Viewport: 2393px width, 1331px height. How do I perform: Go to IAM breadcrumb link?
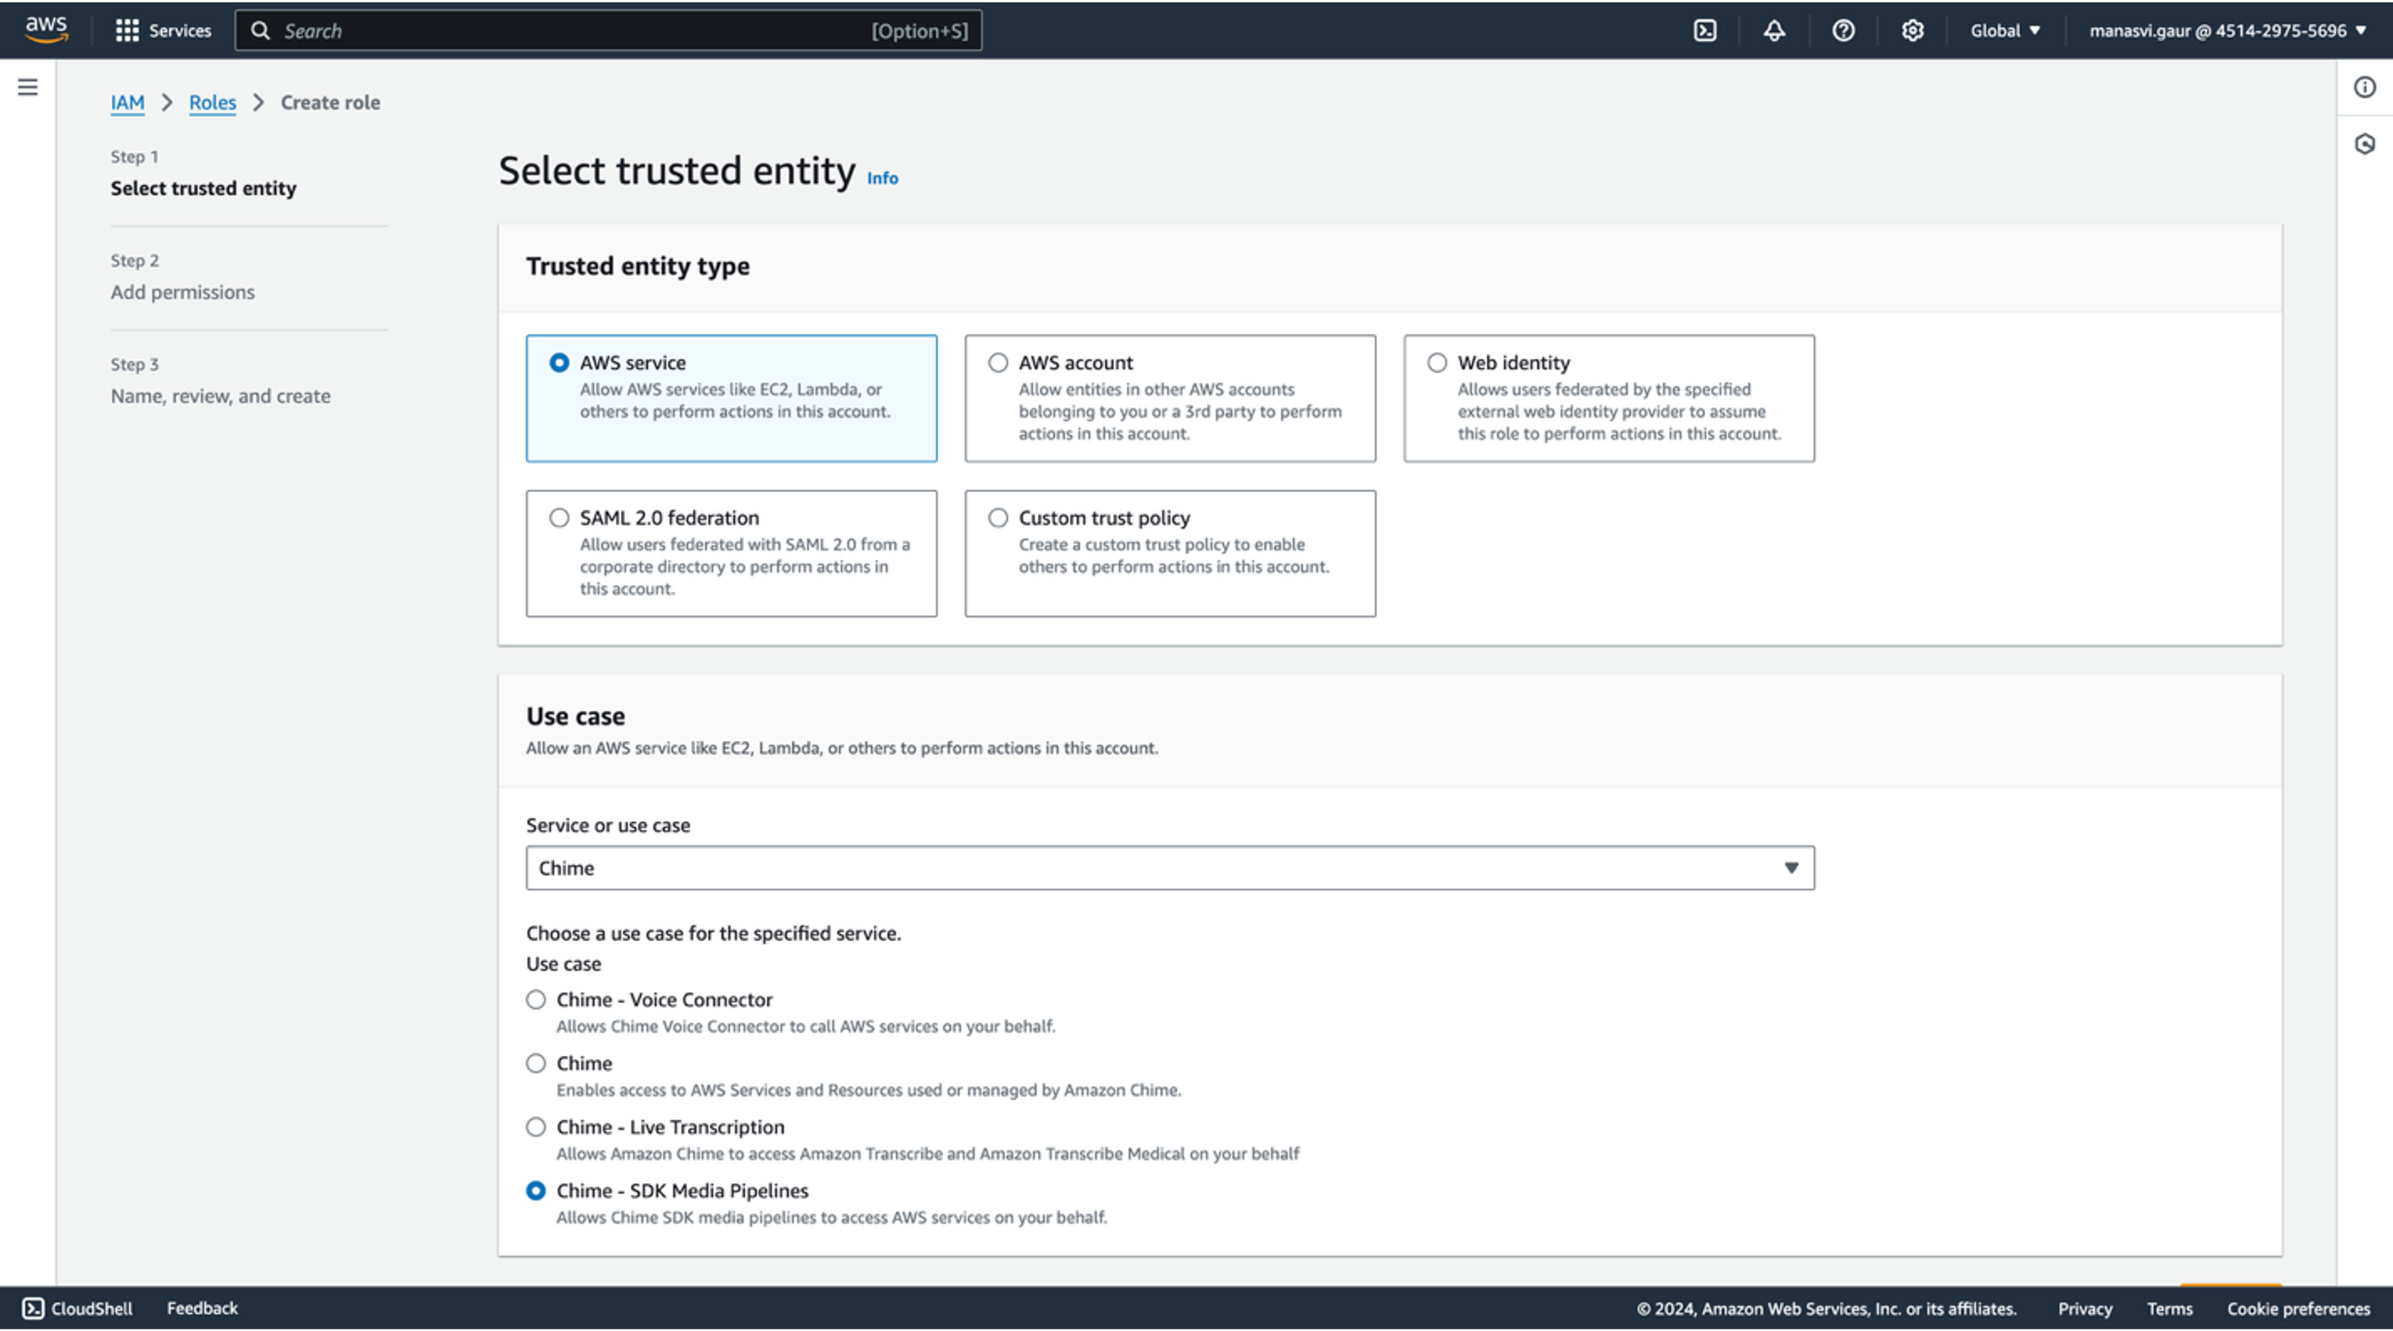(127, 102)
